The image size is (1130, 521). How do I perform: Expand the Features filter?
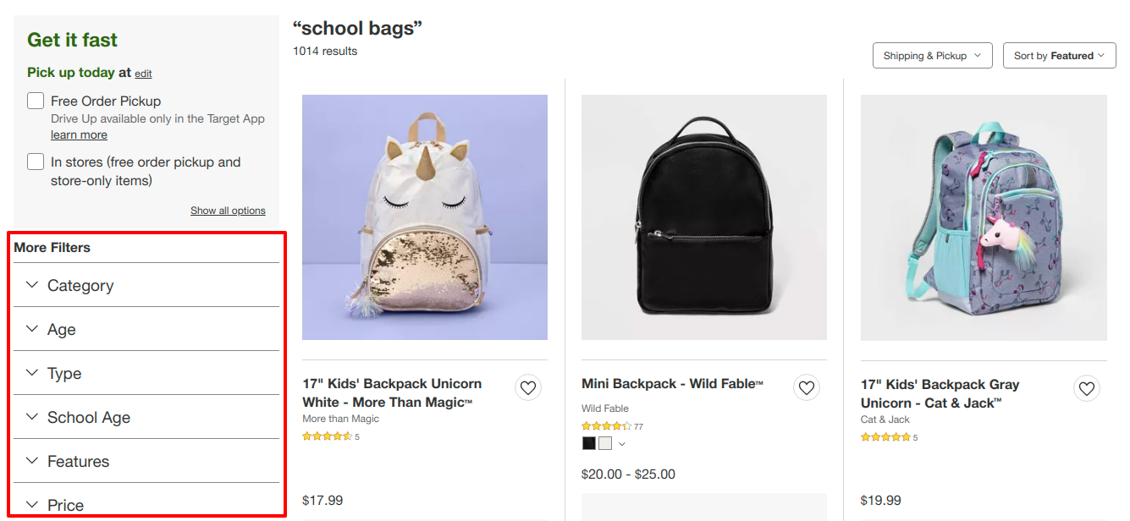point(146,461)
